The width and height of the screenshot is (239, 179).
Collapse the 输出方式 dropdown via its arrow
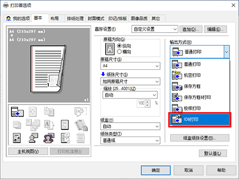pyautogui.click(x=227, y=52)
